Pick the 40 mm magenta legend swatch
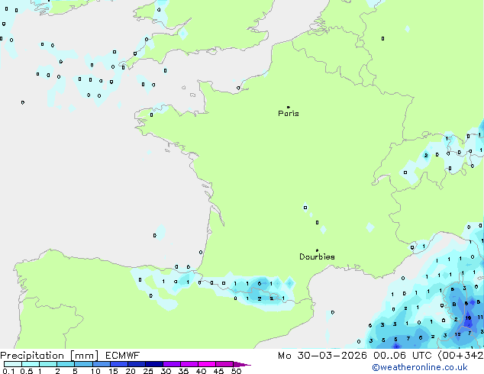The width and height of the screenshot is (484, 374). (207, 364)
